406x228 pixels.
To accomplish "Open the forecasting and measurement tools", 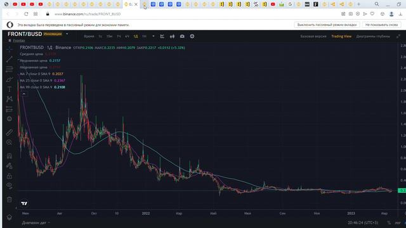I will click(x=10, y=109).
